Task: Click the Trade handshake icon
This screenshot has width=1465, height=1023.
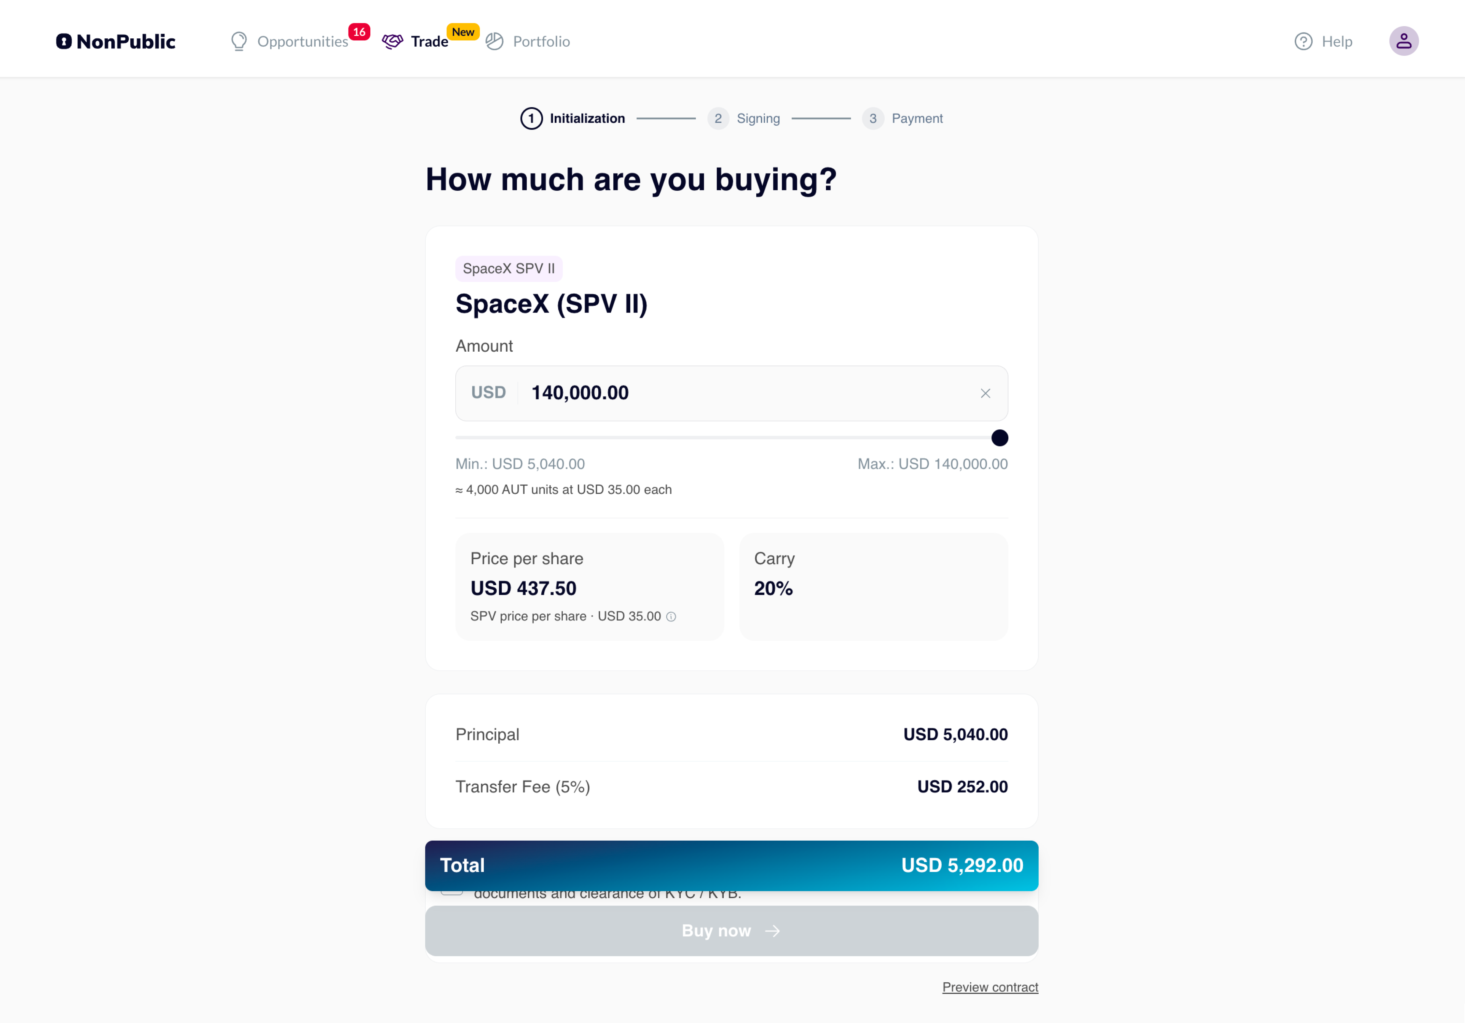Action: pos(392,41)
